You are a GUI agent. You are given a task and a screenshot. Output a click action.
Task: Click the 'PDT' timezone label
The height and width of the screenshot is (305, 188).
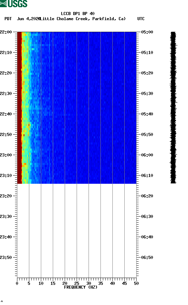(x=8, y=19)
